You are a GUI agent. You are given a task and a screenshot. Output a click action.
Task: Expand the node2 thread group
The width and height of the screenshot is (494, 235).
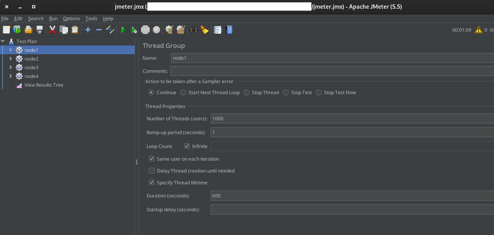pyautogui.click(x=11, y=59)
